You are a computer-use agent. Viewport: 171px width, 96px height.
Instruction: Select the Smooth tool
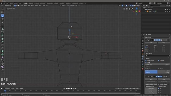pyautogui.click(x=2, y=57)
